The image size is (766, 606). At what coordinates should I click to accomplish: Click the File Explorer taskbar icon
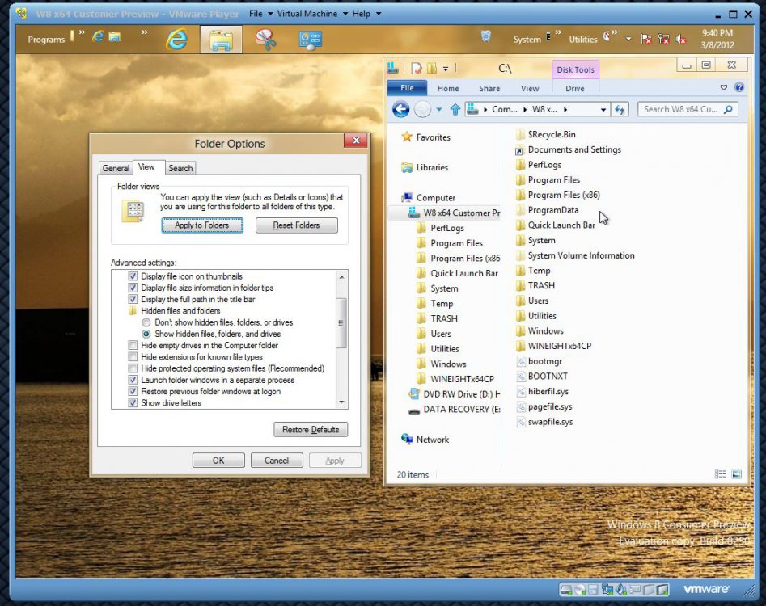(x=221, y=40)
